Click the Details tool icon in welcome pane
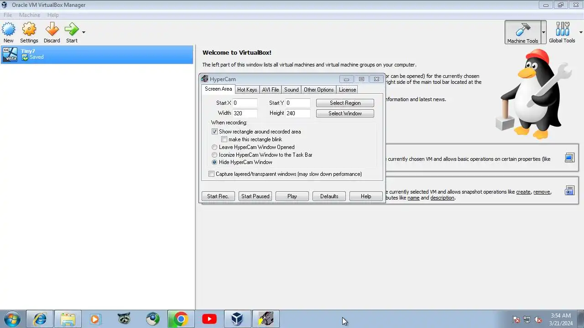The image size is (584, 328). [x=569, y=158]
